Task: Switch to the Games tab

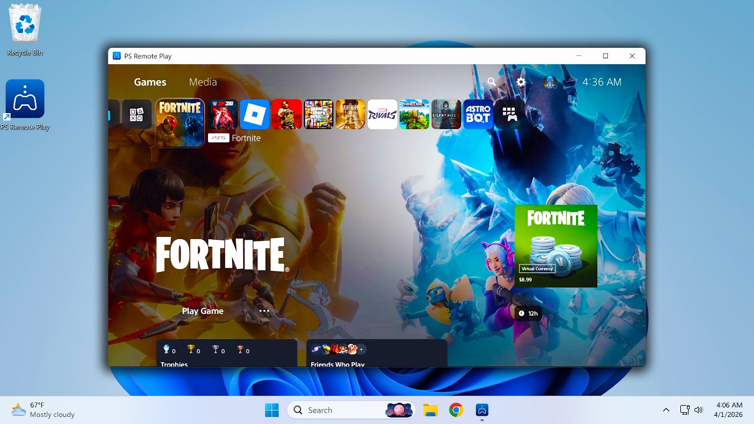Action: pyautogui.click(x=150, y=82)
